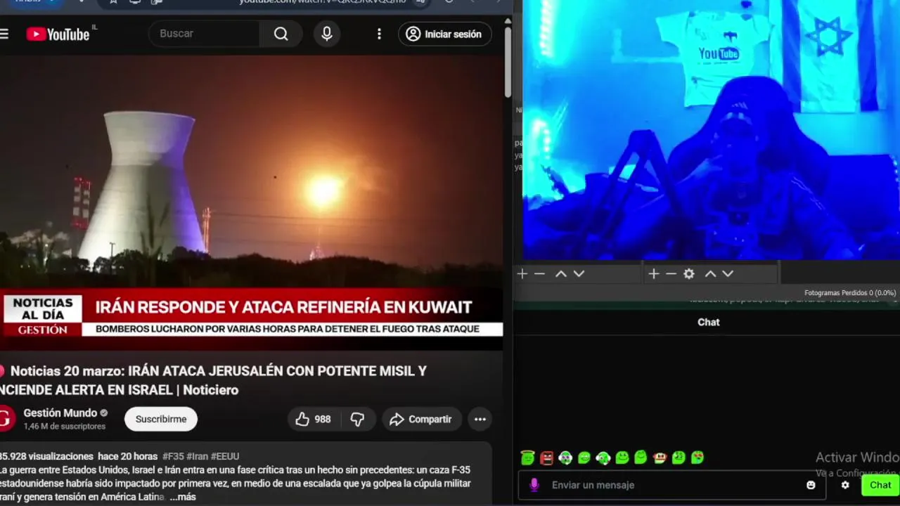900x506 pixels.
Task: Start voice search with microphone icon
Action: [x=327, y=34]
